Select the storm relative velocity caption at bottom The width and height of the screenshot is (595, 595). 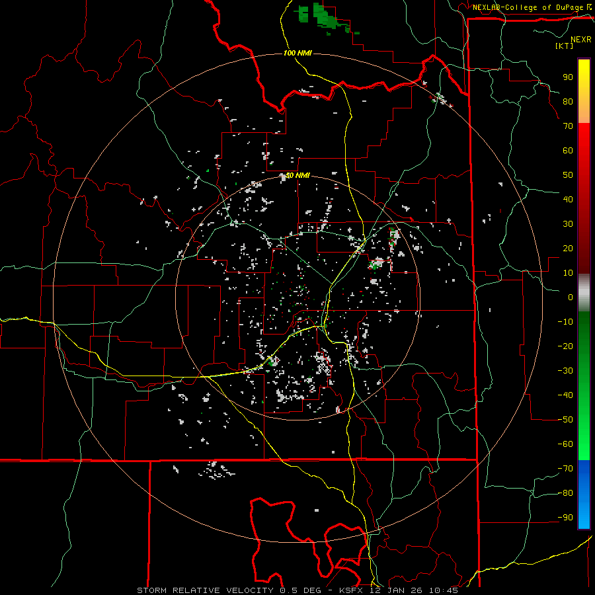tap(297, 590)
